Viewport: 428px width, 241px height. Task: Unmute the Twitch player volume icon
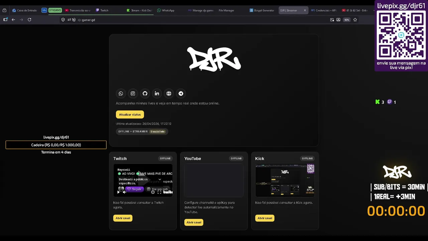(x=124, y=192)
